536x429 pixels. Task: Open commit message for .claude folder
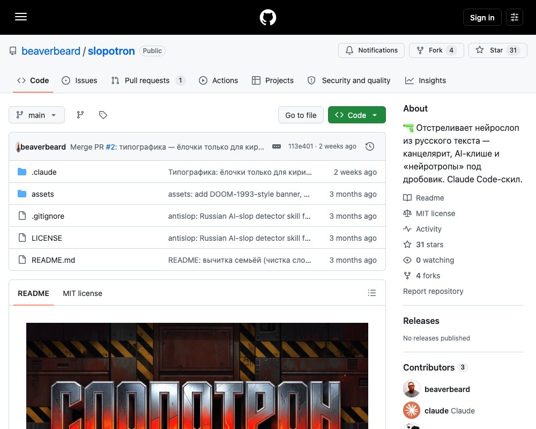point(240,172)
